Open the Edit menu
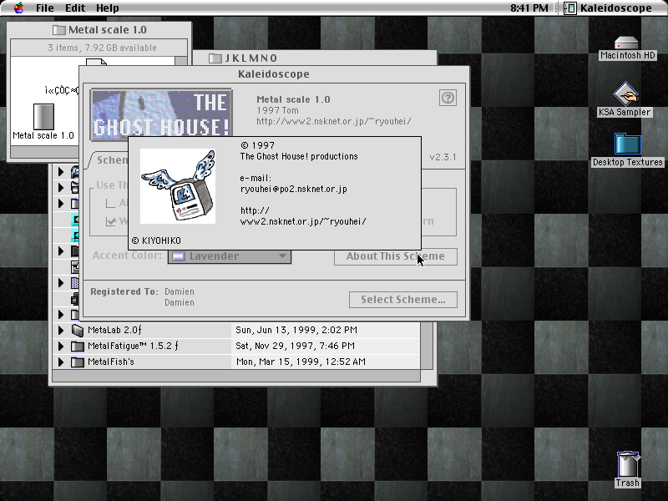This screenshot has height=501, width=668. (75, 8)
